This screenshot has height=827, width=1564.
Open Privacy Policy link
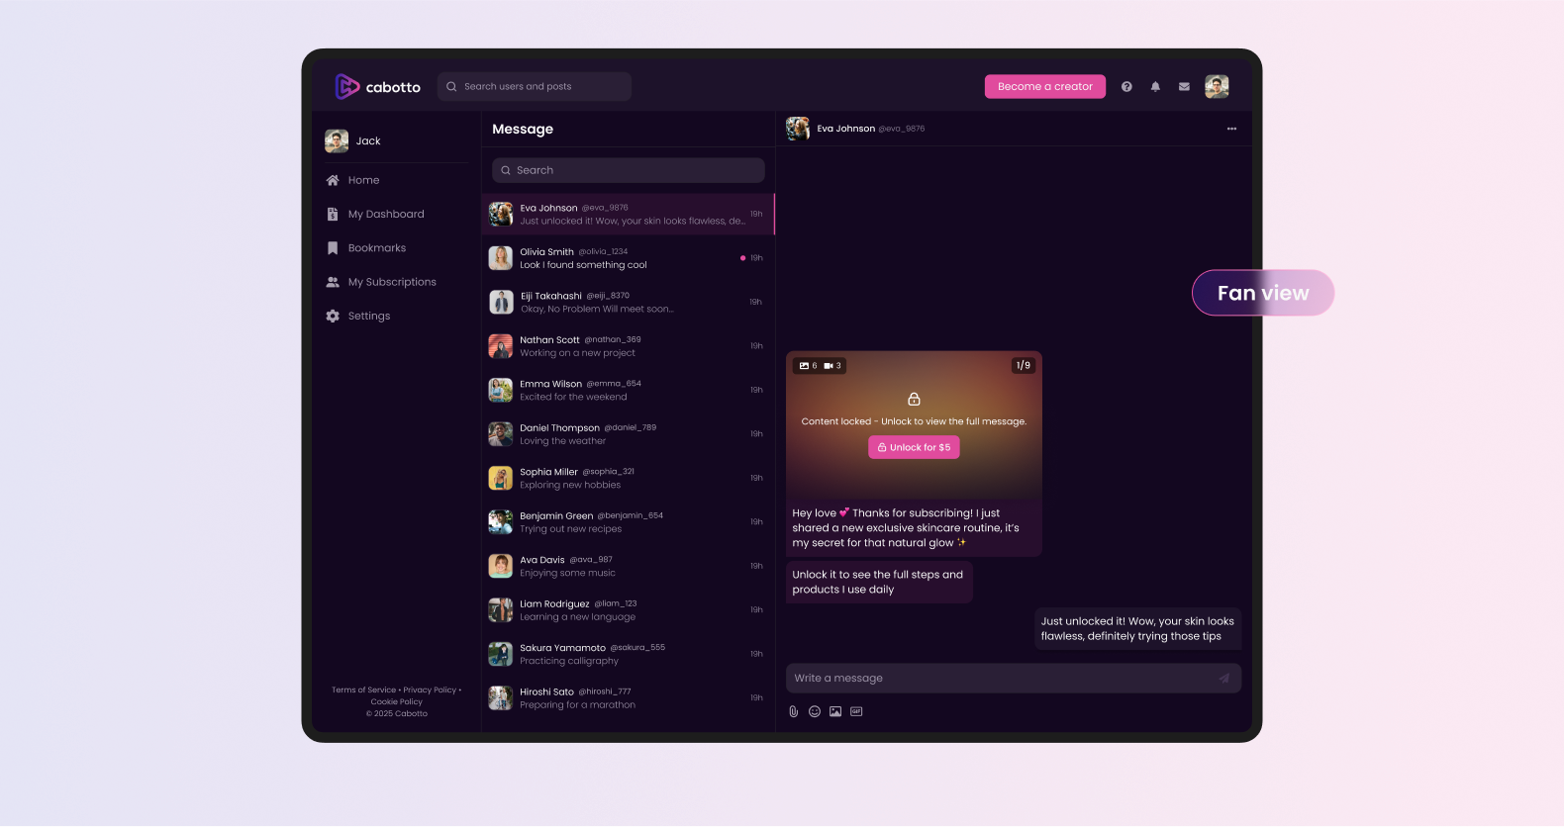click(430, 690)
